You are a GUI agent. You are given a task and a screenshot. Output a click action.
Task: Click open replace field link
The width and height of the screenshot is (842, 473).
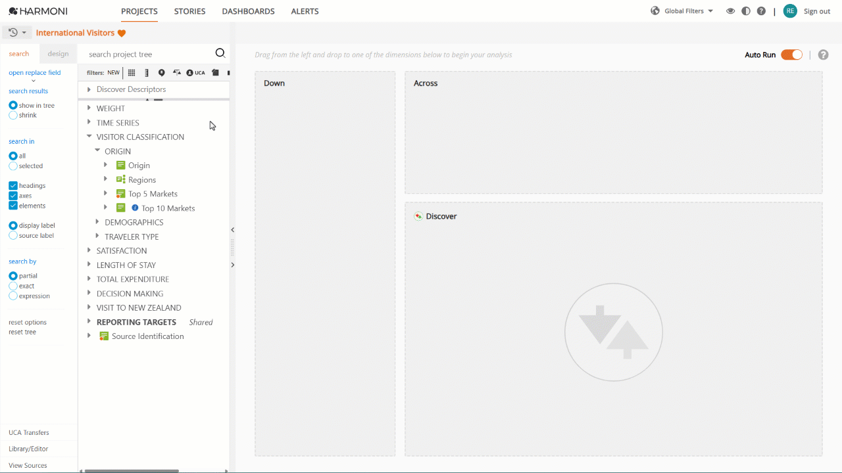pyautogui.click(x=34, y=73)
